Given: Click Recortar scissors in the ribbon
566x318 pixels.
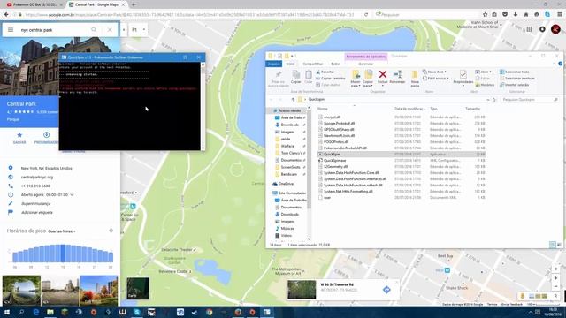Looking at the screenshot, I should (325, 72).
